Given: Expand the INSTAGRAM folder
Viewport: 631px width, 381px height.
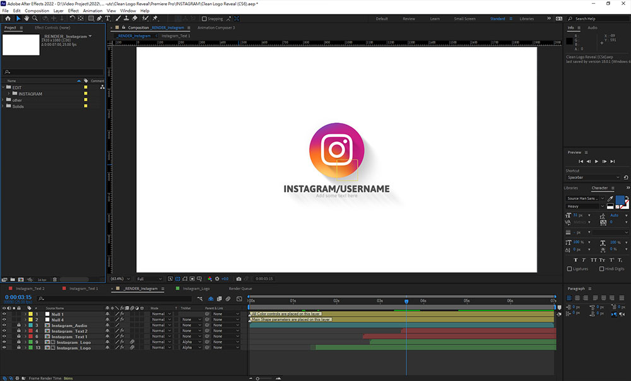Looking at the screenshot, I should [x=9, y=94].
